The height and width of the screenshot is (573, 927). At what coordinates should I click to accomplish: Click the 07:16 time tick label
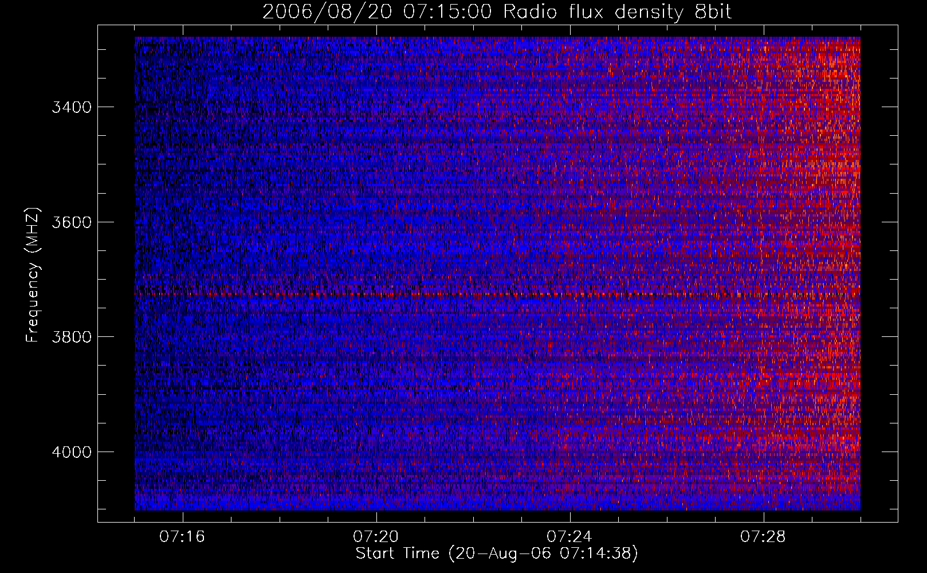coord(182,537)
